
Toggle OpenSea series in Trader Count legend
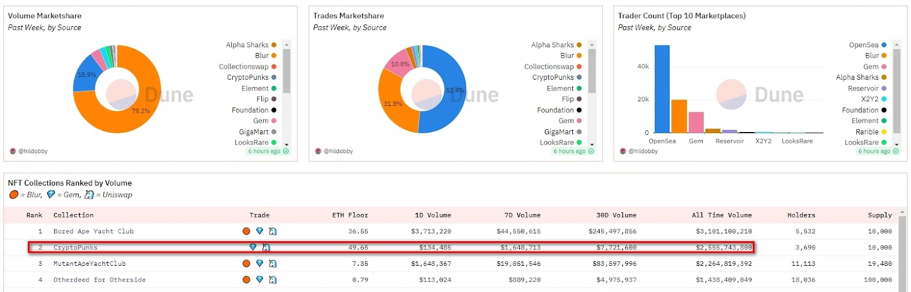point(864,45)
